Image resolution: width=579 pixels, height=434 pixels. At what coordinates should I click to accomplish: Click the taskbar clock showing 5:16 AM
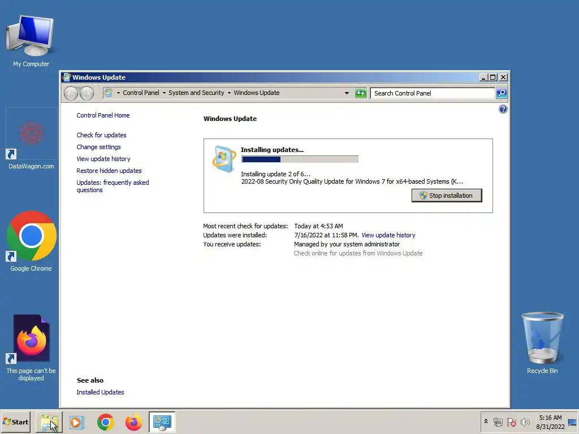551,422
